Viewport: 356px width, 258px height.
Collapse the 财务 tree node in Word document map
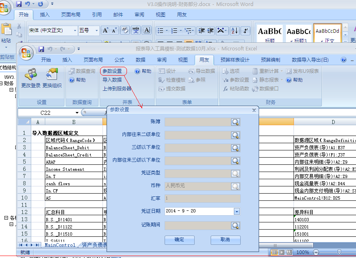click(x=1, y=84)
